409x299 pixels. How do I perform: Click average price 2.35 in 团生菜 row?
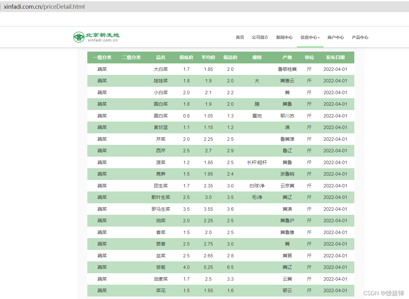pyautogui.click(x=208, y=186)
